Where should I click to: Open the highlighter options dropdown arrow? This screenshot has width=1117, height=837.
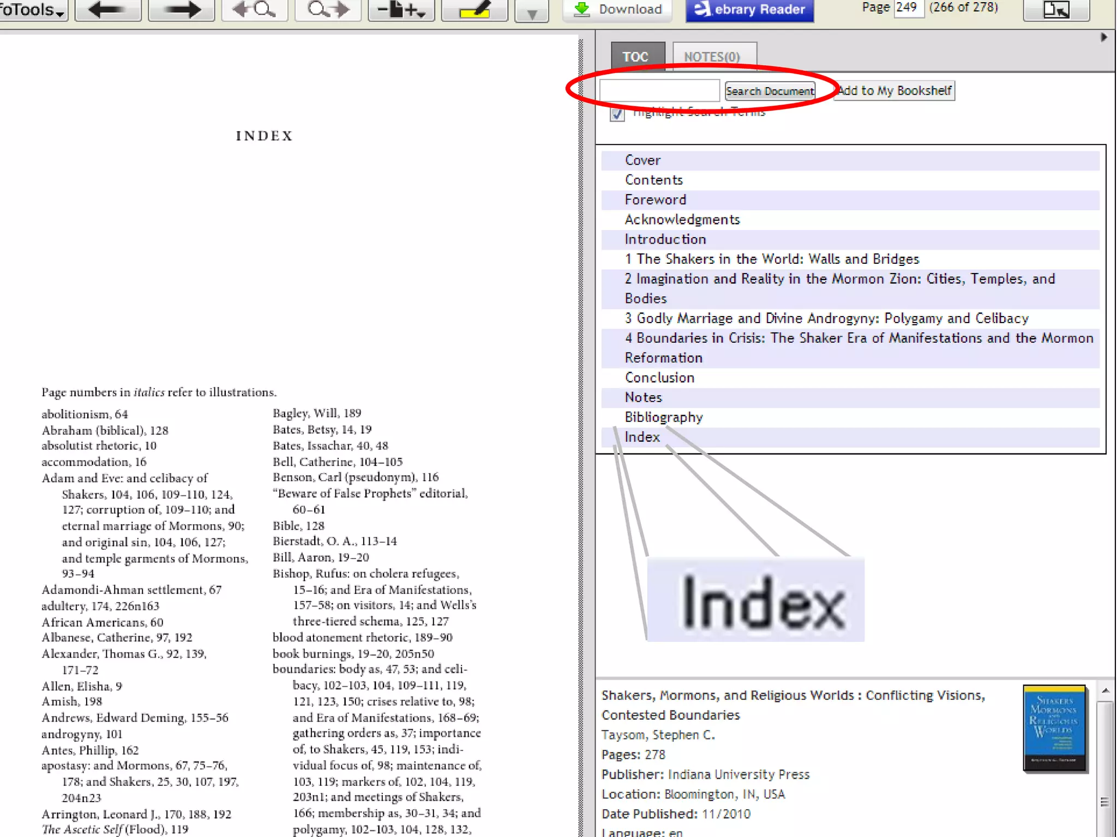click(532, 13)
